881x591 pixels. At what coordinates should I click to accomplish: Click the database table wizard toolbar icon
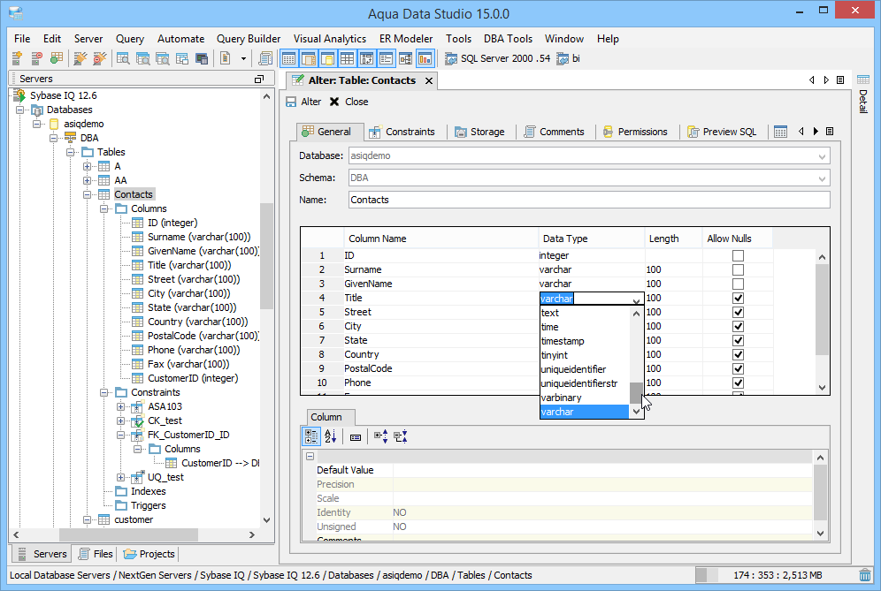click(57, 57)
